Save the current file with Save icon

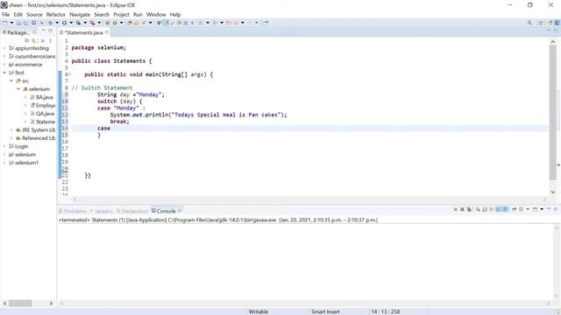pyautogui.click(x=18, y=23)
